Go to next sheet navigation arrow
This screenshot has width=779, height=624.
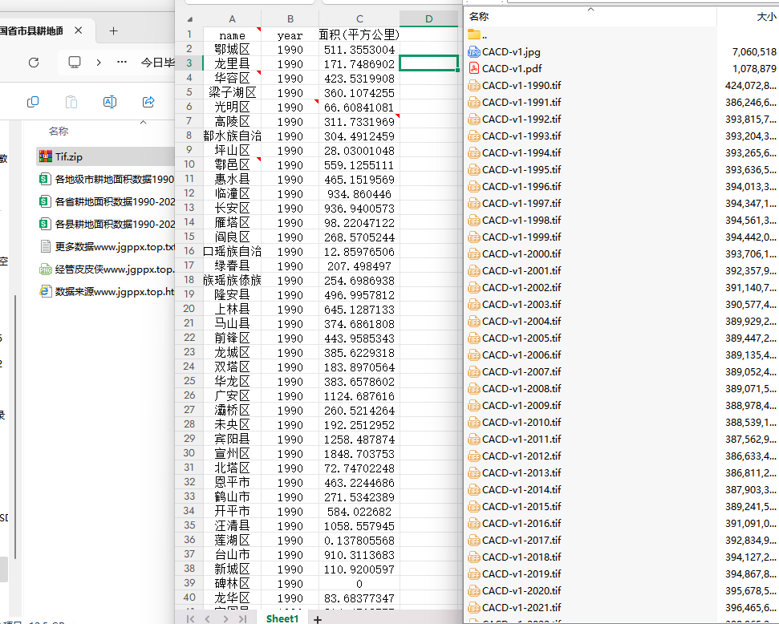tap(225, 619)
